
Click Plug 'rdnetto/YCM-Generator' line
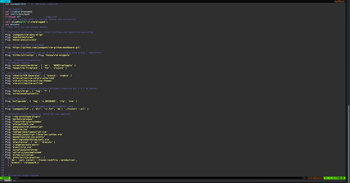point(39,76)
